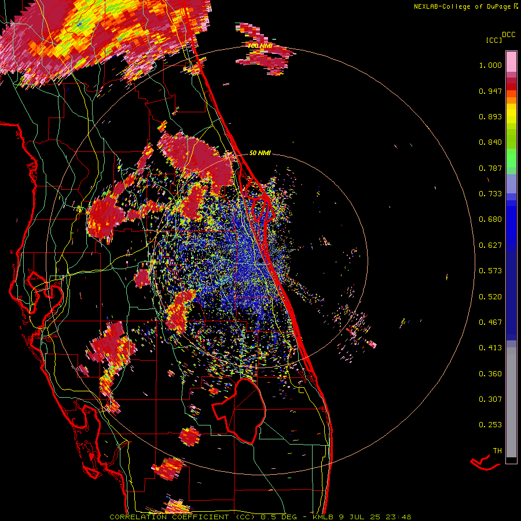The image size is (521, 521).
Task: Click the 0.733 legend value
Action: 490,194
